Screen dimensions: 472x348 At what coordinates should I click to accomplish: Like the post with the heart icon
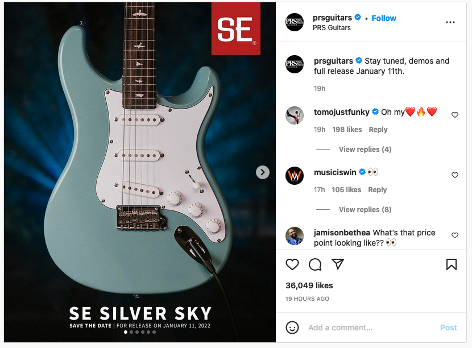292,264
